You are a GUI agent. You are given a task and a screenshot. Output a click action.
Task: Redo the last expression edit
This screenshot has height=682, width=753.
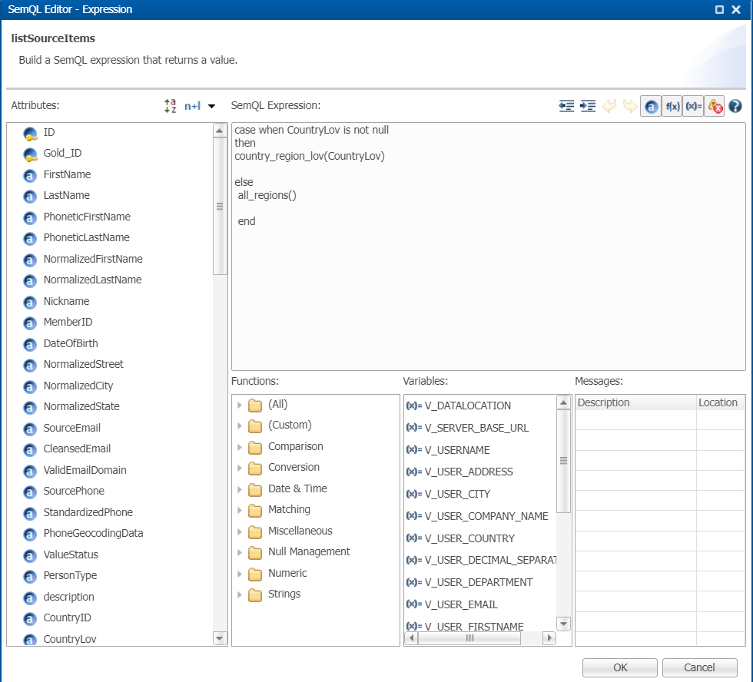[x=629, y=106]
